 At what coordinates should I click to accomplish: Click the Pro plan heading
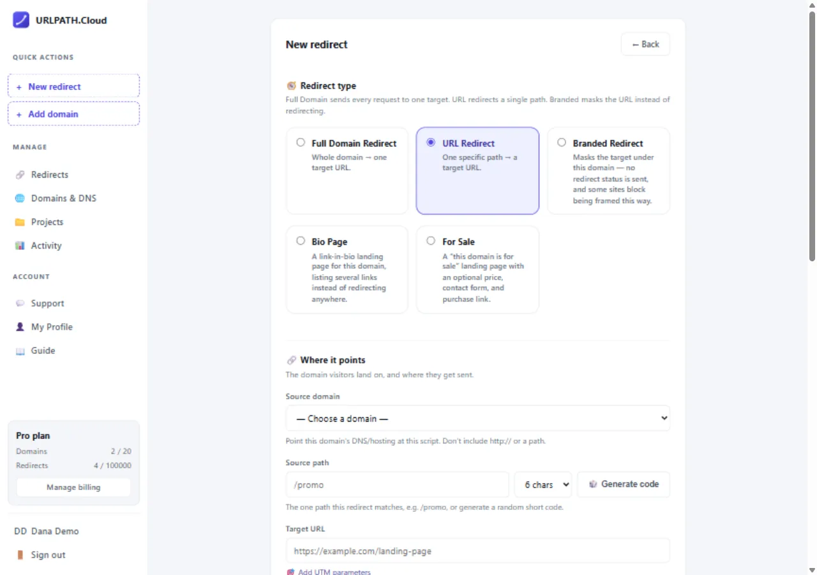(33, 436)
